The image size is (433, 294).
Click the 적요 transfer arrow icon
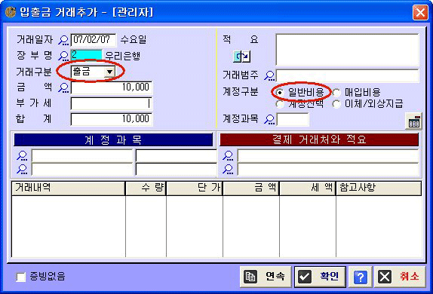[242, 57]
